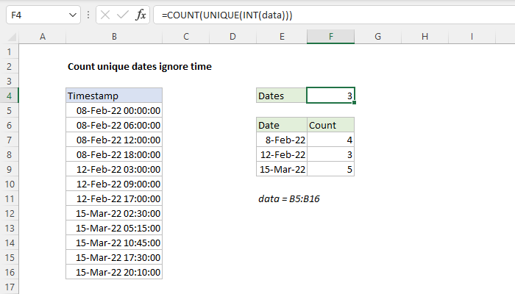The image size is (515, 294).
Task: Select the count value 5 cell
Action: 330,169
